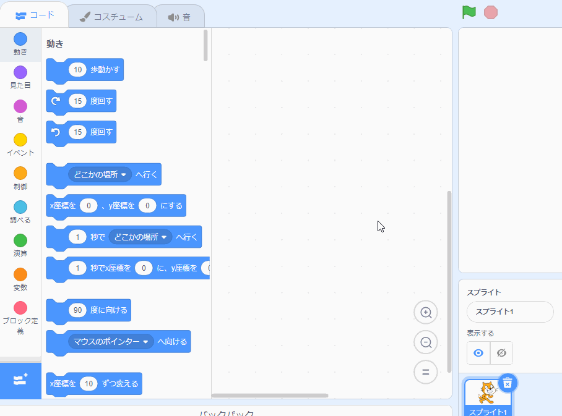Click the x座標を ずつ変える block
Viewport: 562px width, 416px height.
(x=94, y=384)
